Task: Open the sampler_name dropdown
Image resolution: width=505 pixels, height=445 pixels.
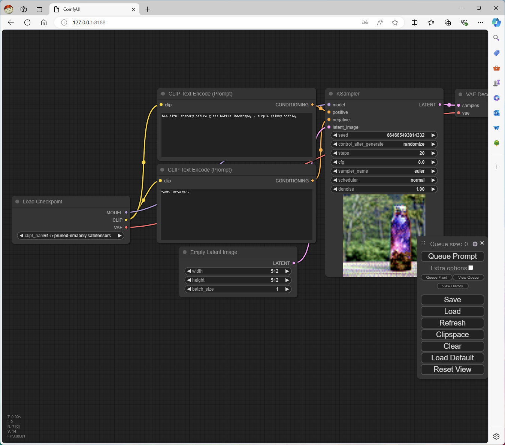Action: coord(384,171)
